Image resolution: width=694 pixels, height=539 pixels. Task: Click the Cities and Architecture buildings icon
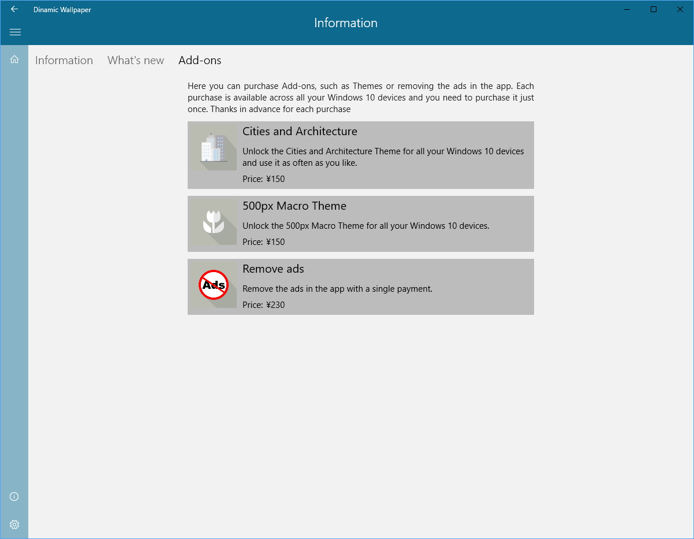tap(214, 147)
